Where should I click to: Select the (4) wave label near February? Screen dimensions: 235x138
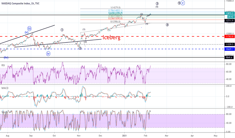(147, 24)
